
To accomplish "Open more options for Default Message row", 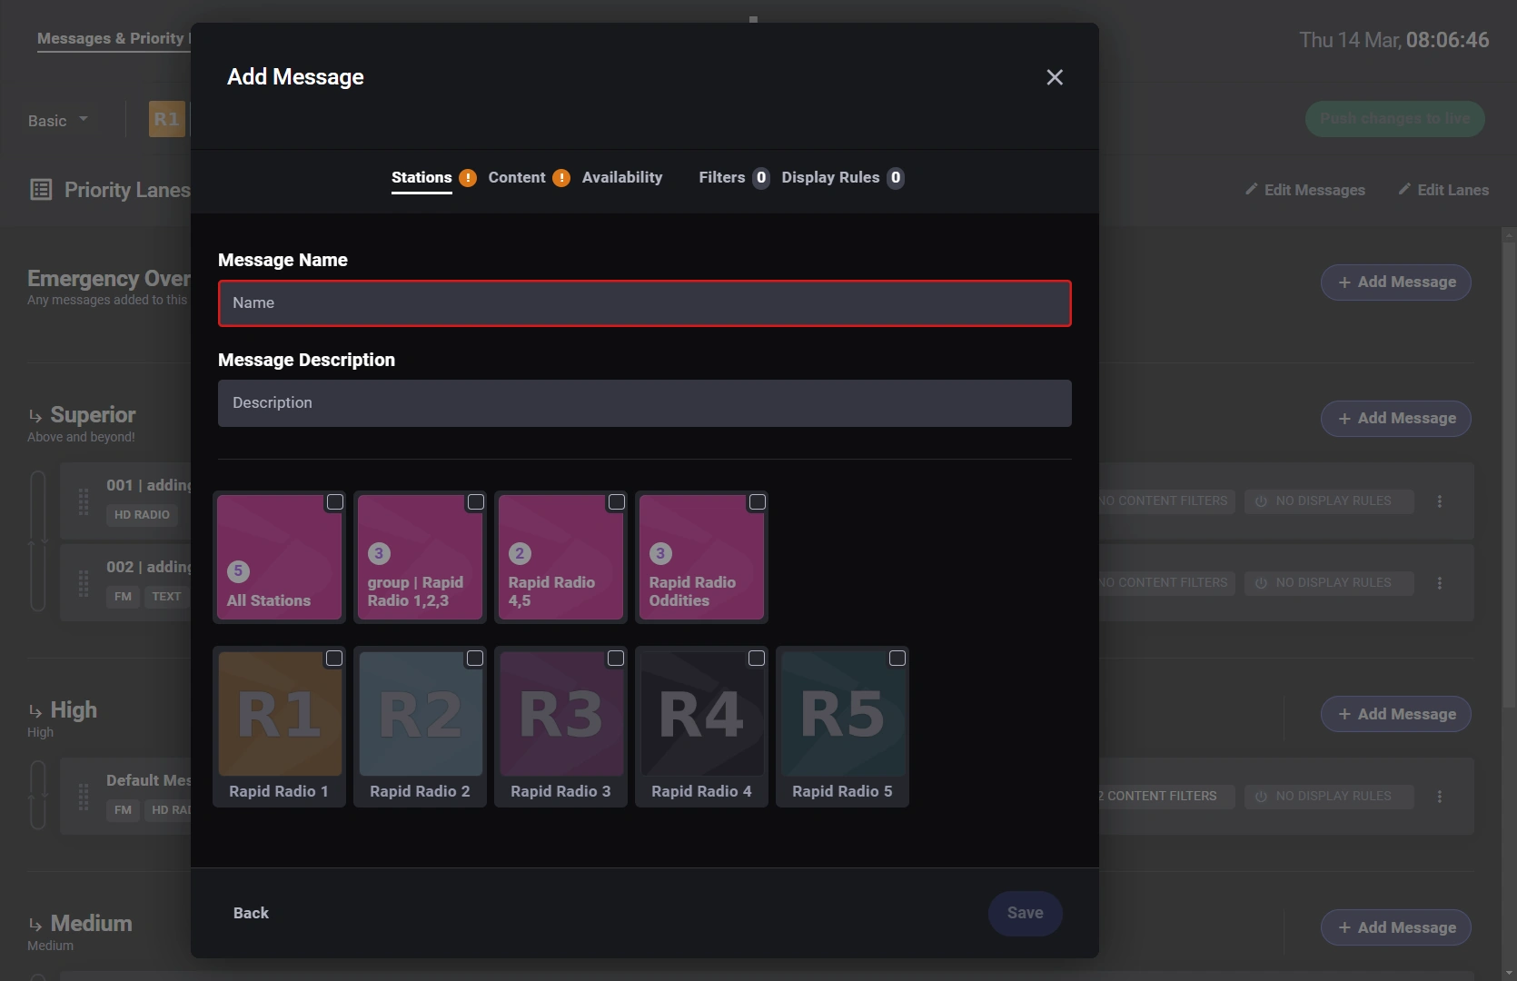I will [x=1440, y=797].
